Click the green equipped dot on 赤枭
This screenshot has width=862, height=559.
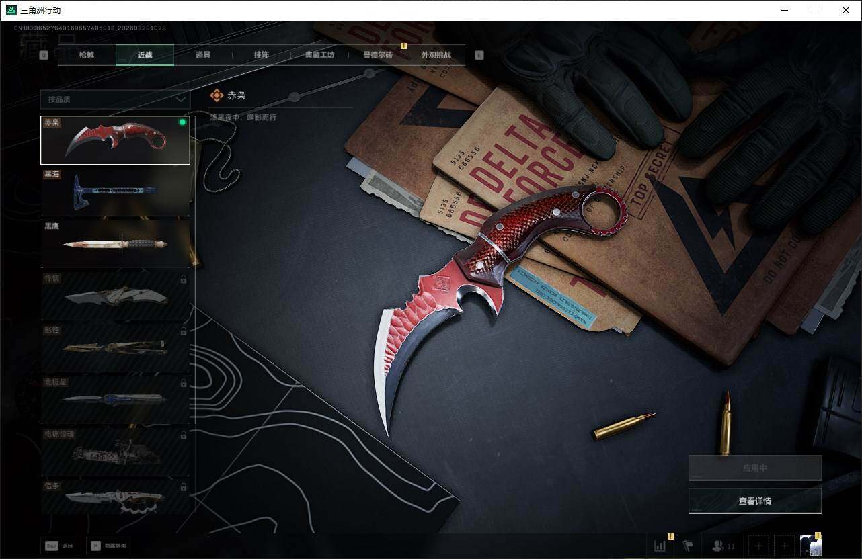[182, 122]
